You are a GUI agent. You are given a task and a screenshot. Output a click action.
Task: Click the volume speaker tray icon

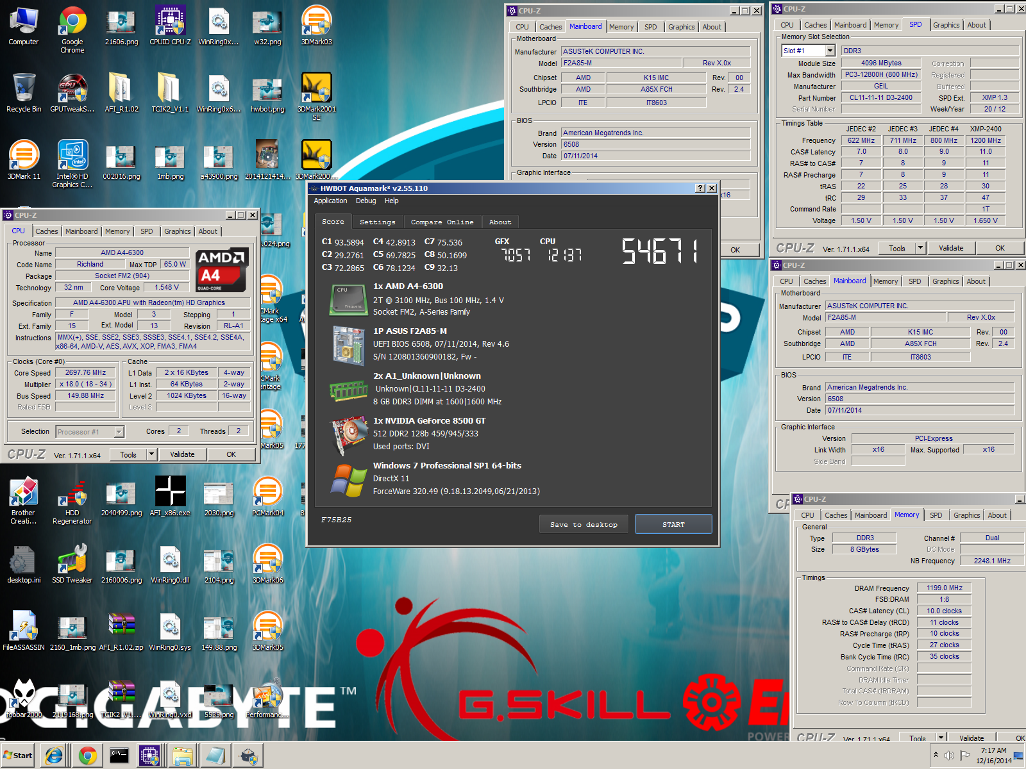coord(950,756)
